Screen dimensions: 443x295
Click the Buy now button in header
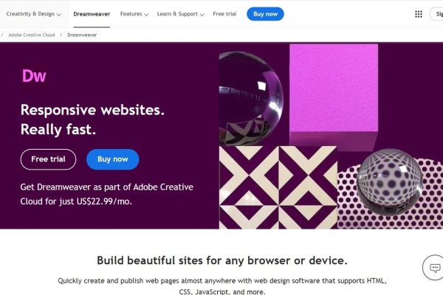pyautogui.click(x=265, y=14)
